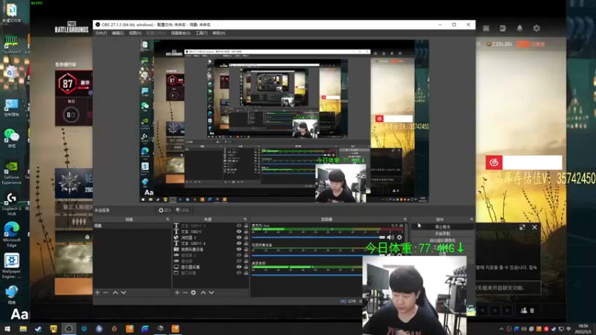Open File Explorer from the taskbar
The image size is (596, 335).
coord(23,328)
